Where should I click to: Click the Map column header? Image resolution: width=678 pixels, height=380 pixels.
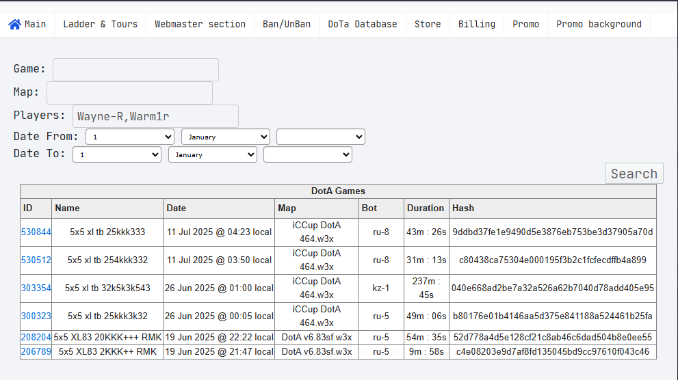coord(317,208)
